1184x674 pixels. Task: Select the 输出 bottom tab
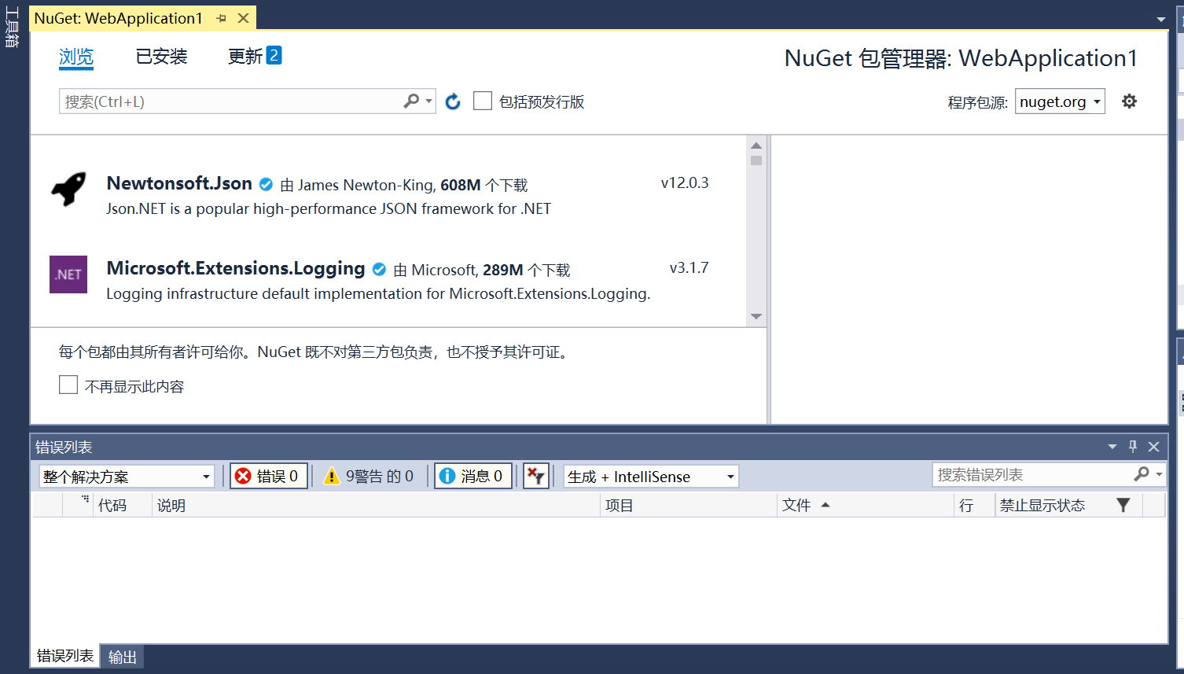122,657
